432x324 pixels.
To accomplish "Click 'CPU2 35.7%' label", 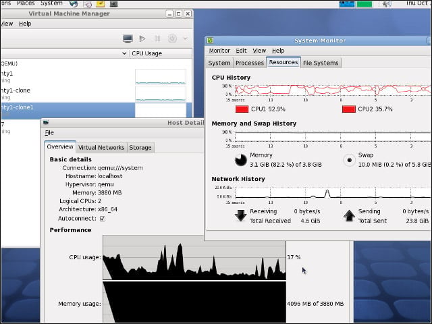I will (375, 109).
